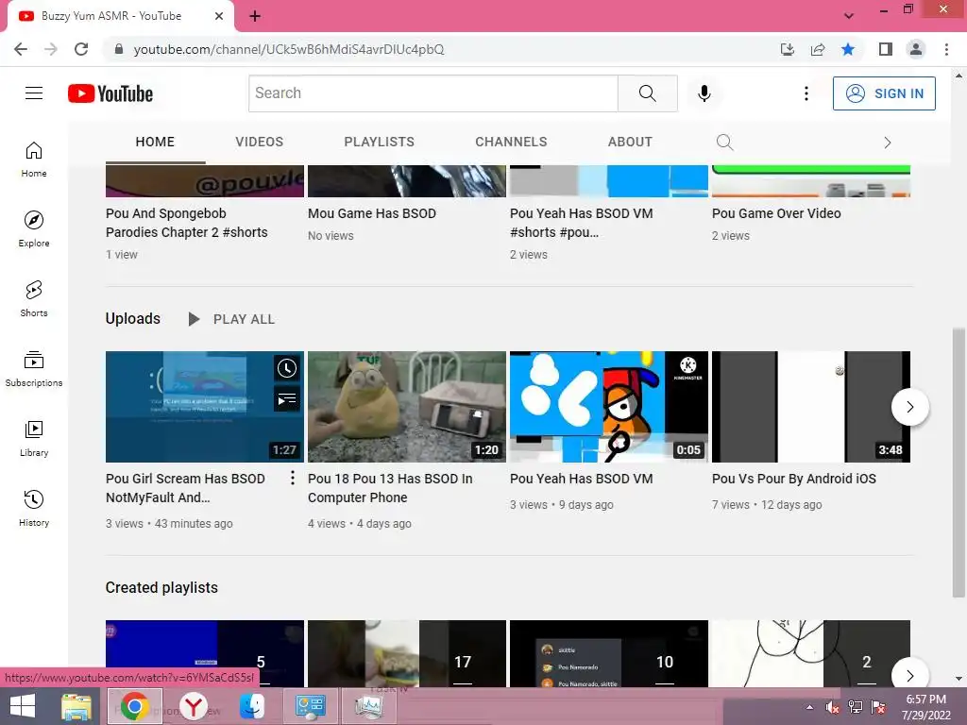Open Yandex browser from the taskbar
This screenshot has width=967, height=725.
194,706
